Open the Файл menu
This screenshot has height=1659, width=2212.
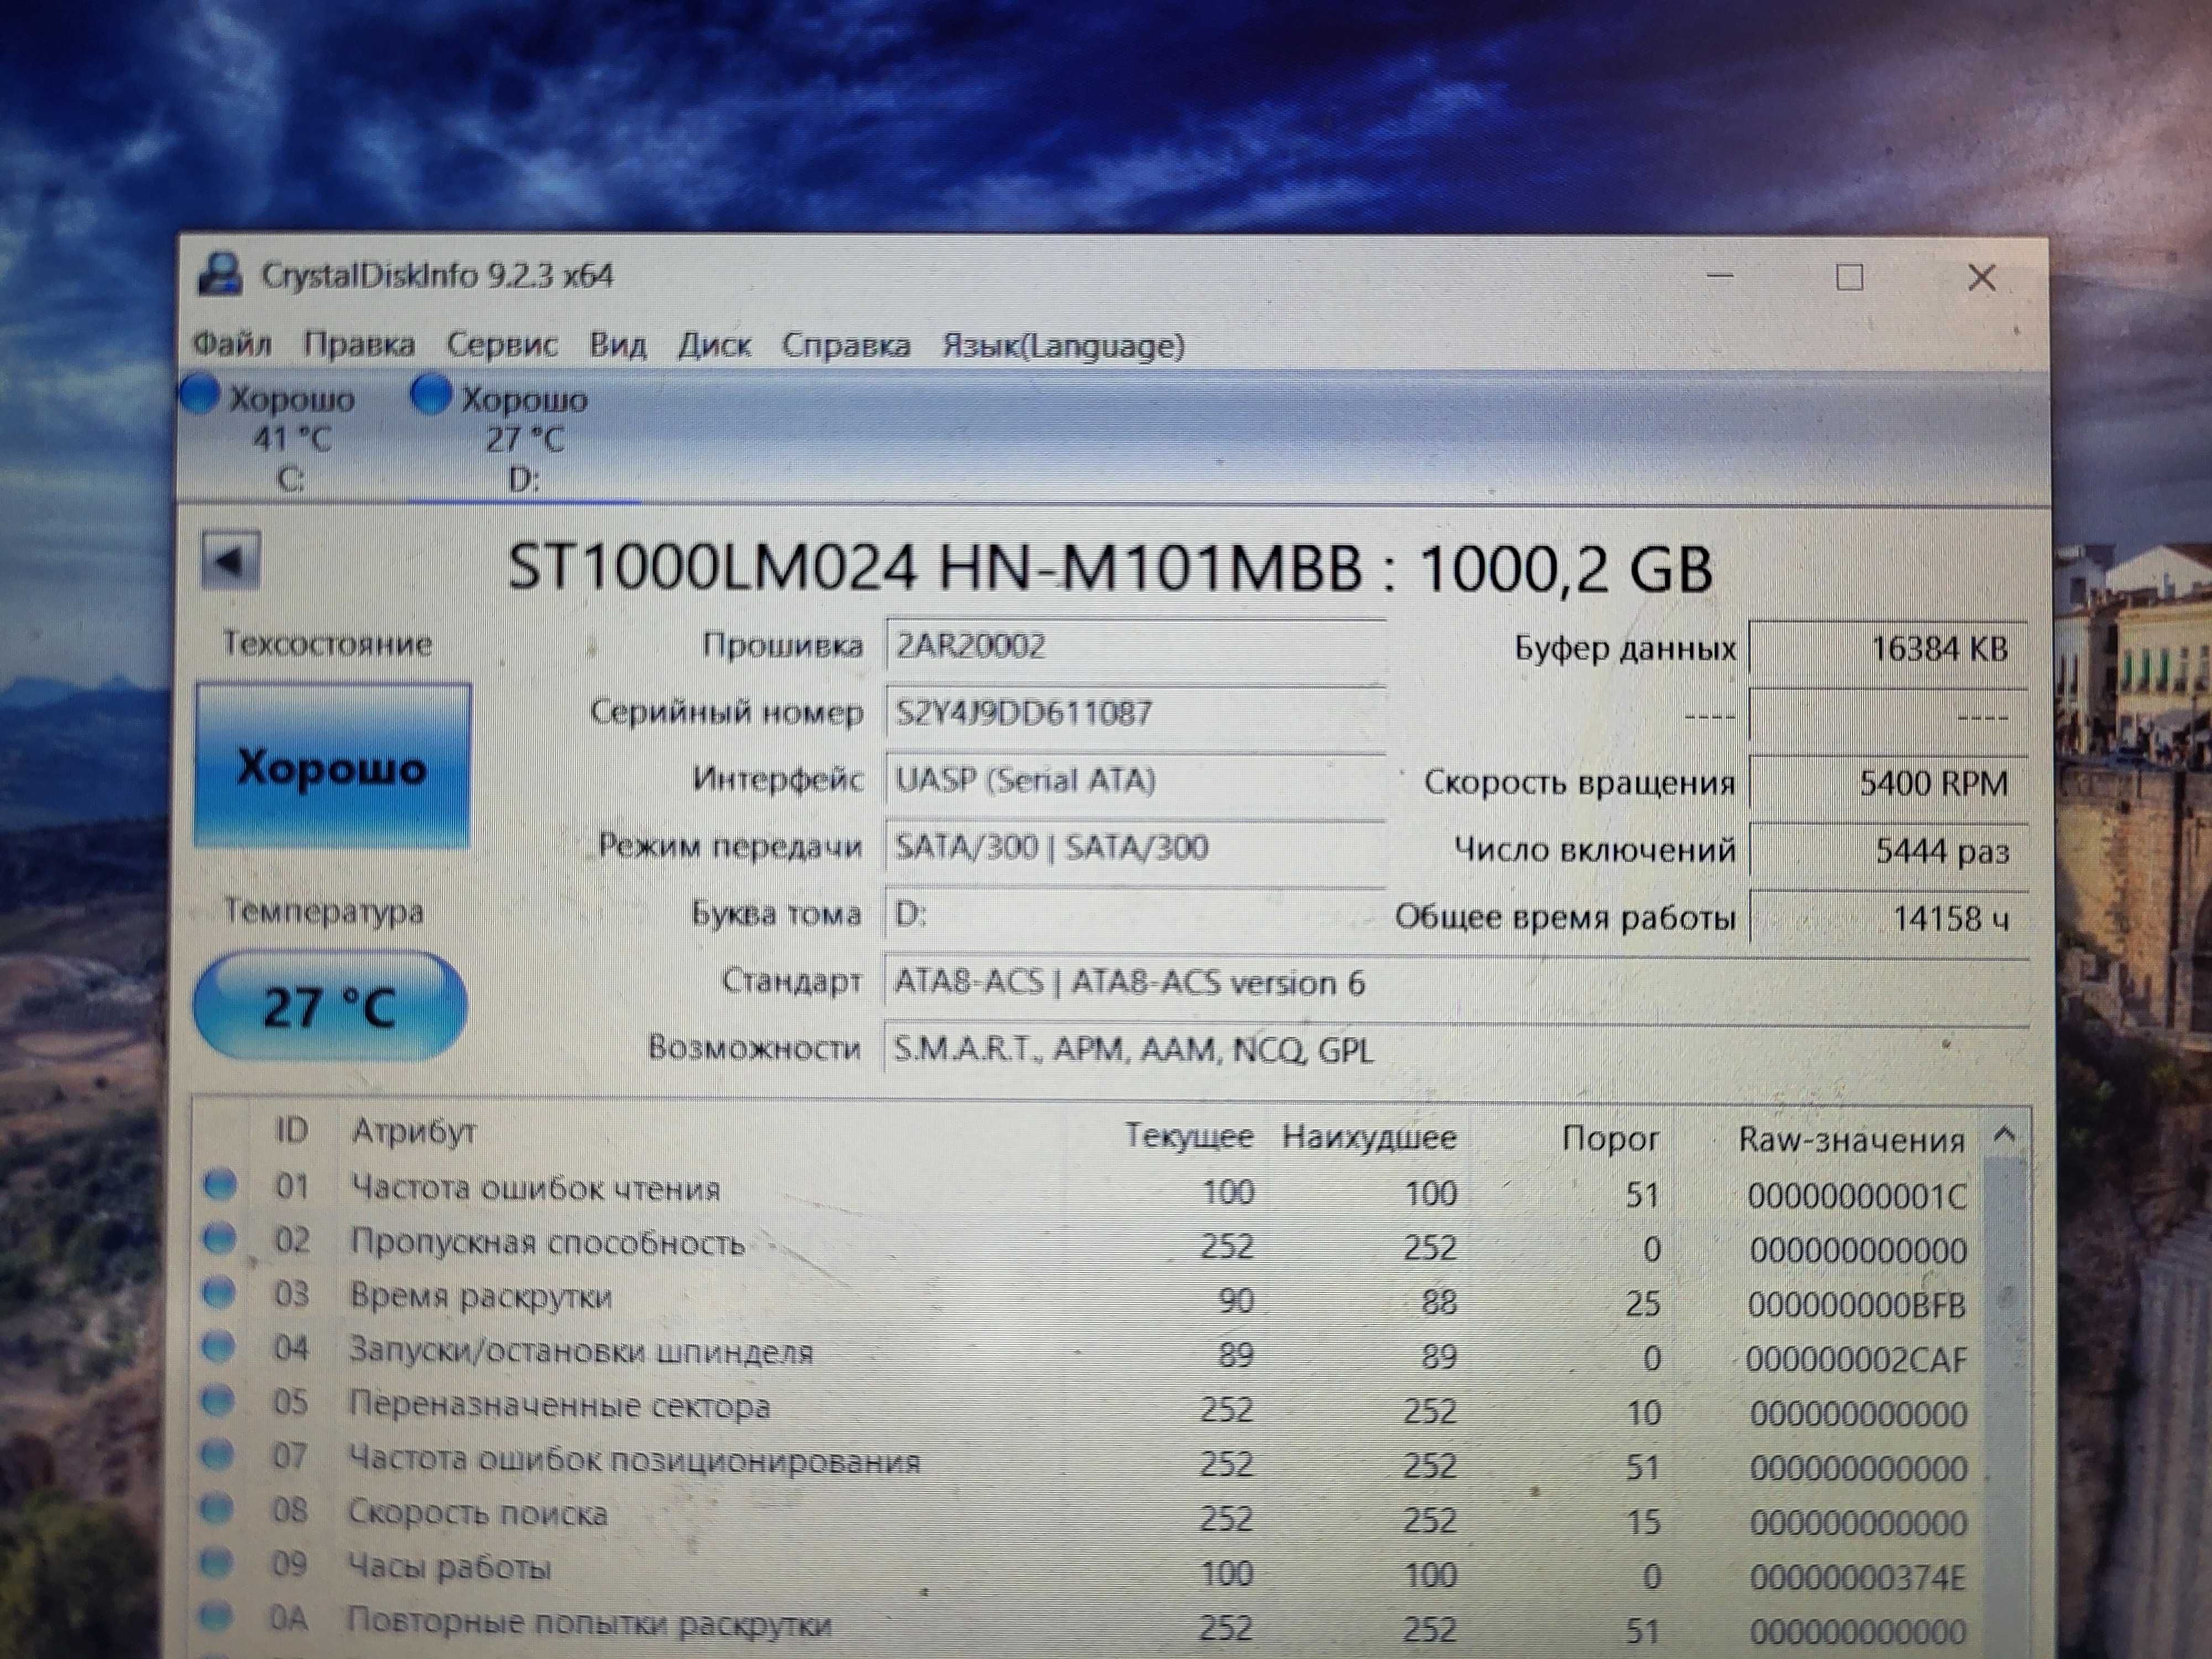(232, 345)
